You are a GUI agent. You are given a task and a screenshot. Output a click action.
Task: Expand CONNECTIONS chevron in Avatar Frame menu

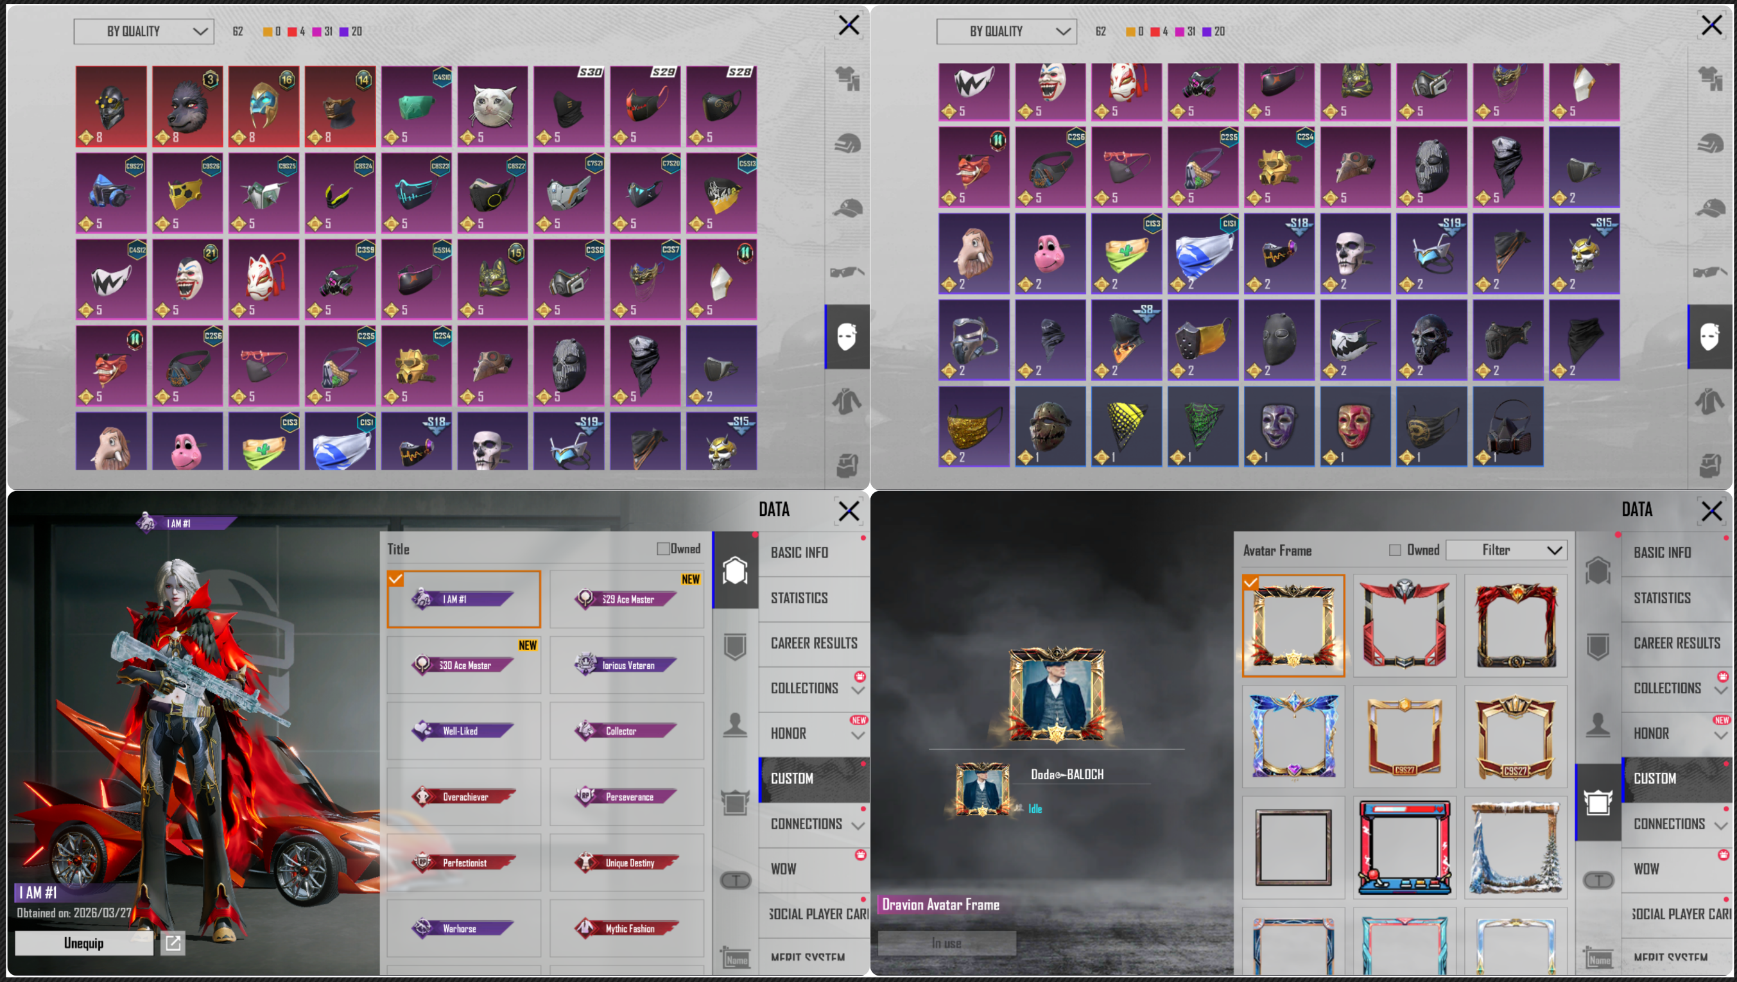point(1721,826)
